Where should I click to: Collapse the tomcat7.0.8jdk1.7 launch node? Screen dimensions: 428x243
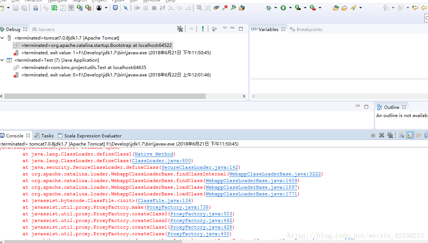click(x=2, y=38)
